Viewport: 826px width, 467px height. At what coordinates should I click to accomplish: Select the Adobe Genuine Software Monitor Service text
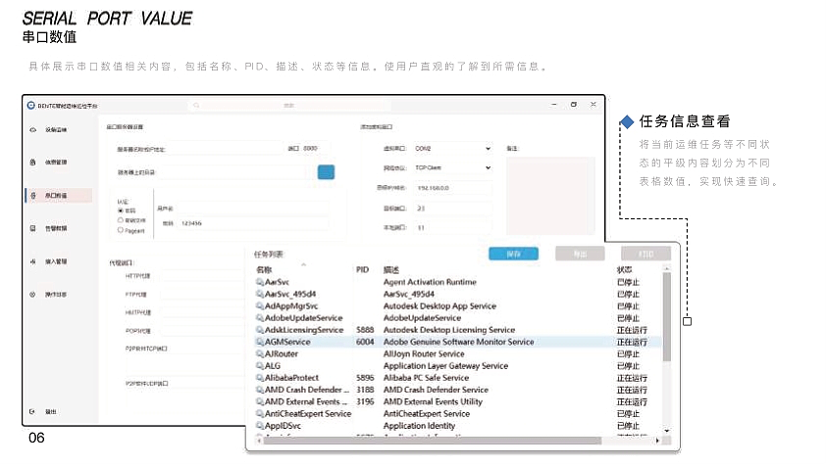[x=459, y=342]
